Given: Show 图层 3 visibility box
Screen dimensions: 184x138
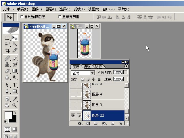Looking at the screenshot, I should [x=73, y=105].
